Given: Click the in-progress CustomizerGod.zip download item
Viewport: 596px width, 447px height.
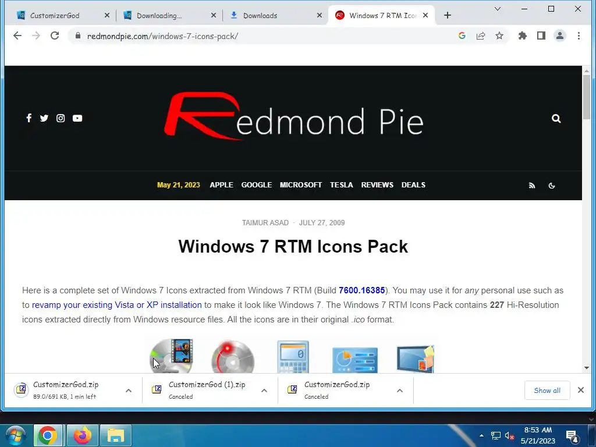Looking at the screenshot, I should click(x=66, y=390).
